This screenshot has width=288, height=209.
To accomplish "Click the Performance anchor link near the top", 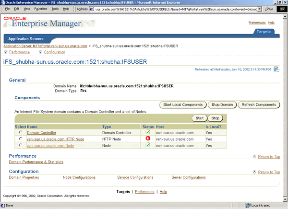I will [x=20, y=52].
